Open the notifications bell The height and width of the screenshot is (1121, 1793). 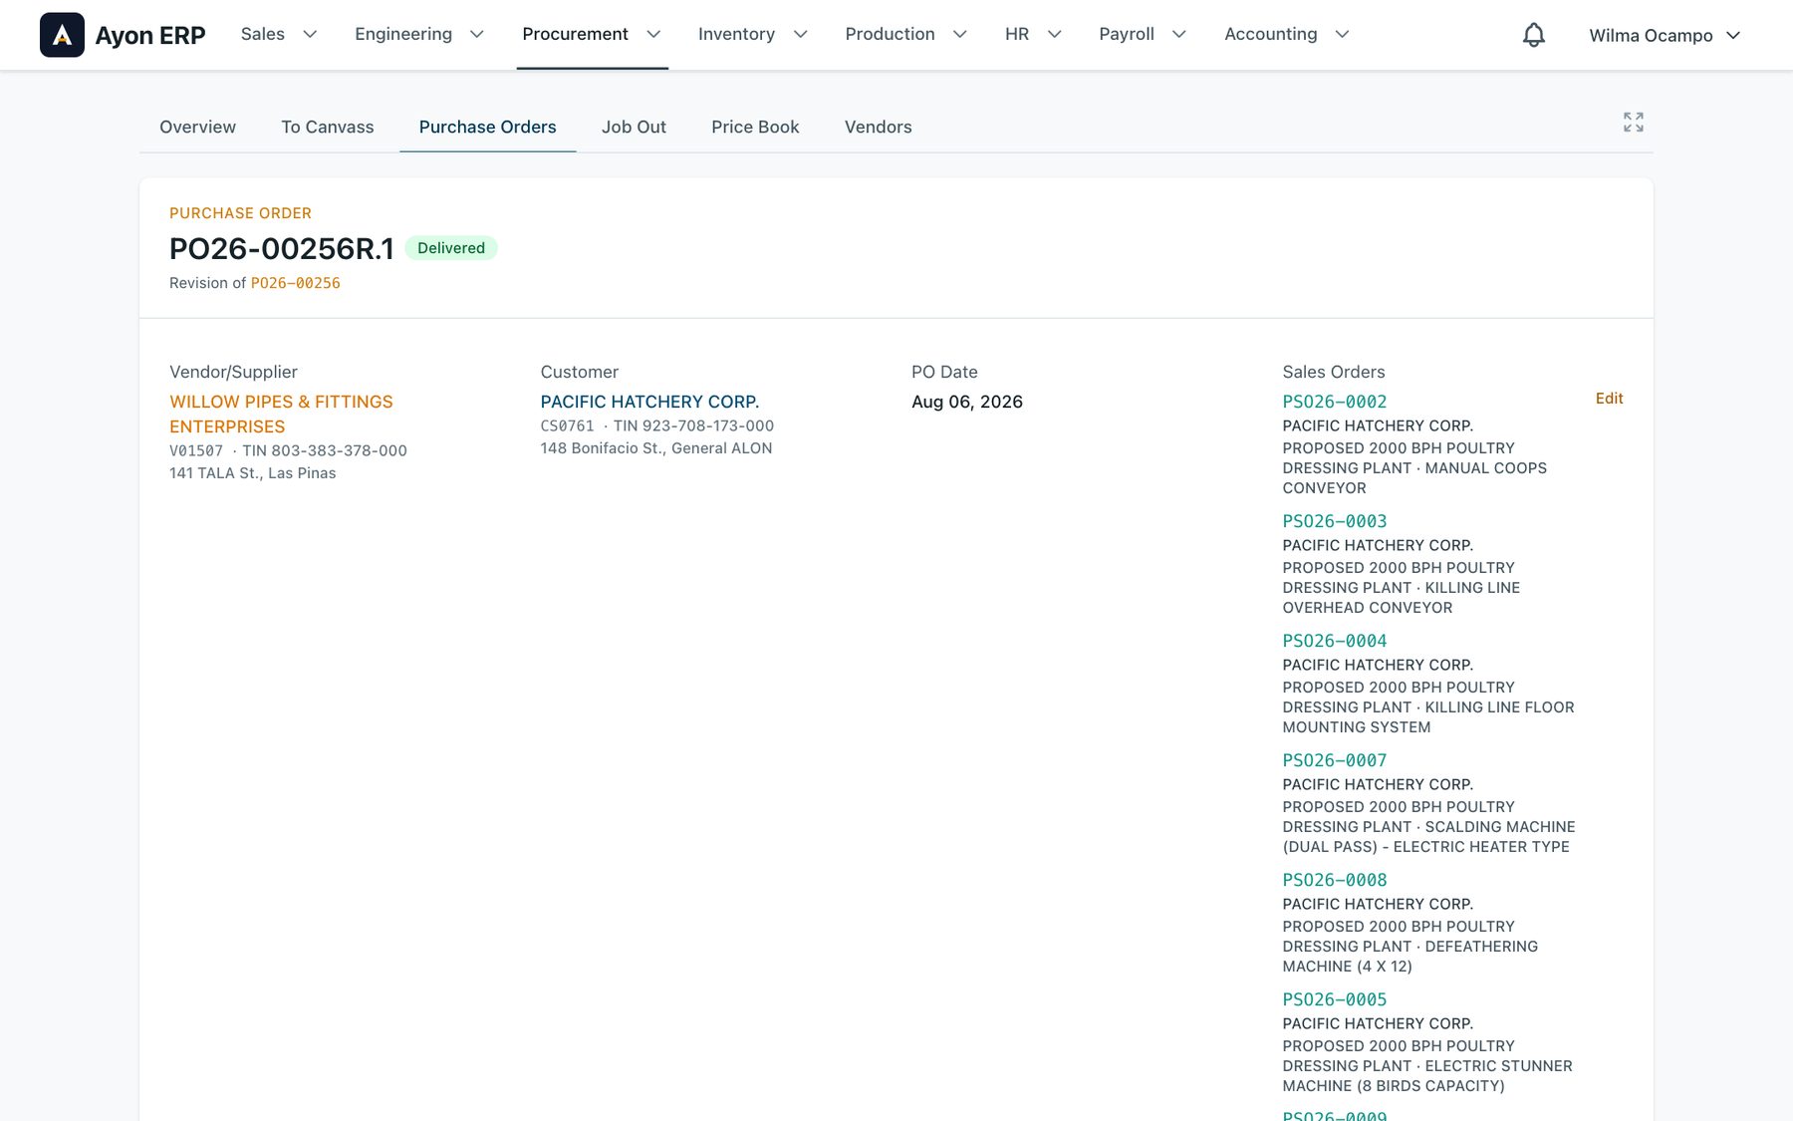click(x=1534, y=35)
